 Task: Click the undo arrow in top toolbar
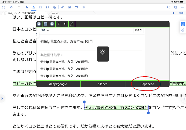click(11, 7)
